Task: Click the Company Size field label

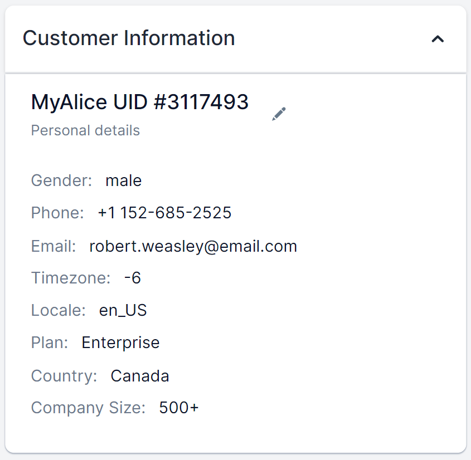Action: (x=88, y=408)
